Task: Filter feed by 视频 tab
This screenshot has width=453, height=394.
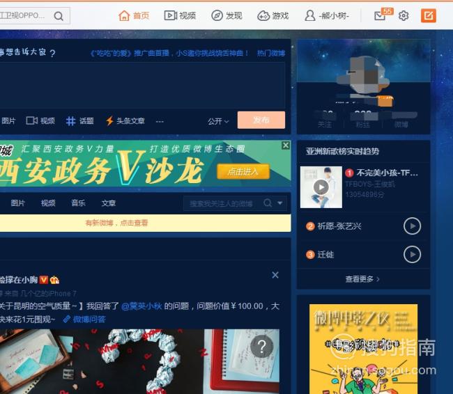Action: pyautogui.click(x=48, y=203)
